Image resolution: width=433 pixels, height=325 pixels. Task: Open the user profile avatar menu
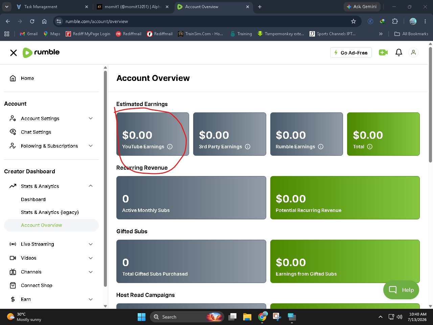413,52
